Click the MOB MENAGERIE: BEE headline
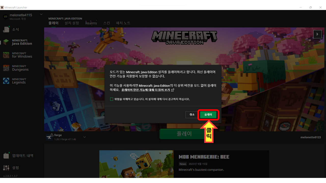 (x=204, y=157)
